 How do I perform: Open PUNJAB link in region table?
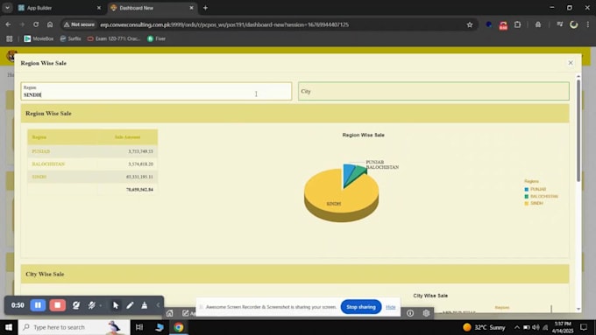coord(41,151)
